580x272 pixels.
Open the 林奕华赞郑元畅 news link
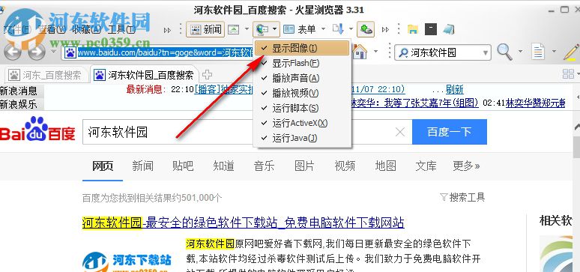[x=535, y=103]
